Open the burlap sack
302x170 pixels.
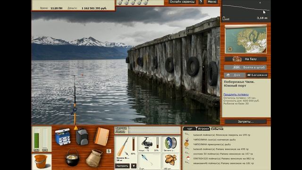point(94,158)
